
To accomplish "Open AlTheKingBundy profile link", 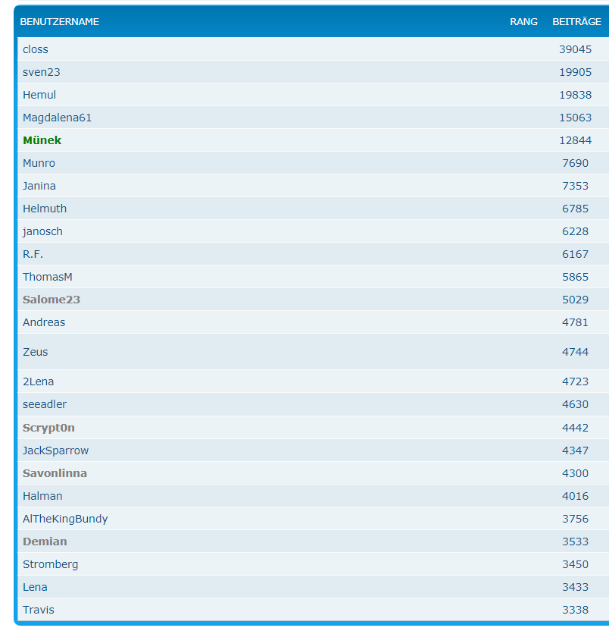I will [65, 519].
